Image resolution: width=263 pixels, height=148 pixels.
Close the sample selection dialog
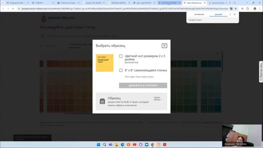coord(164,46)
